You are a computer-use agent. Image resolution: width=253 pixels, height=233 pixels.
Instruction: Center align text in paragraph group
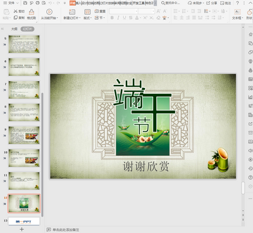[182, 18]
